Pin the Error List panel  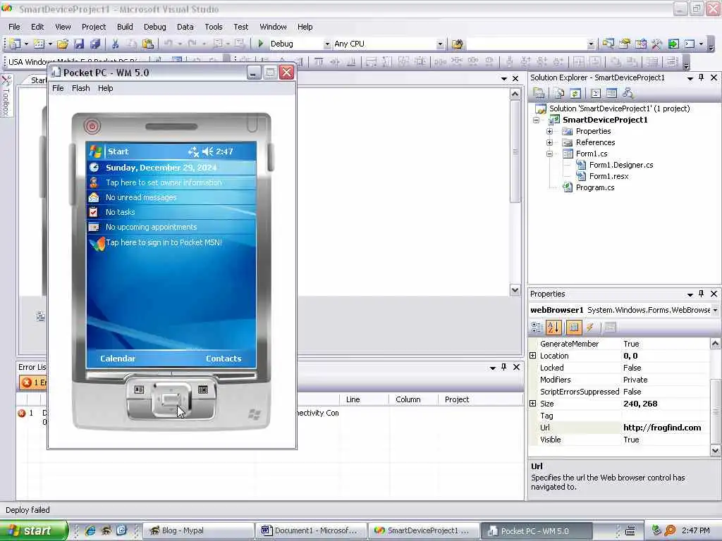click(503, 367)
